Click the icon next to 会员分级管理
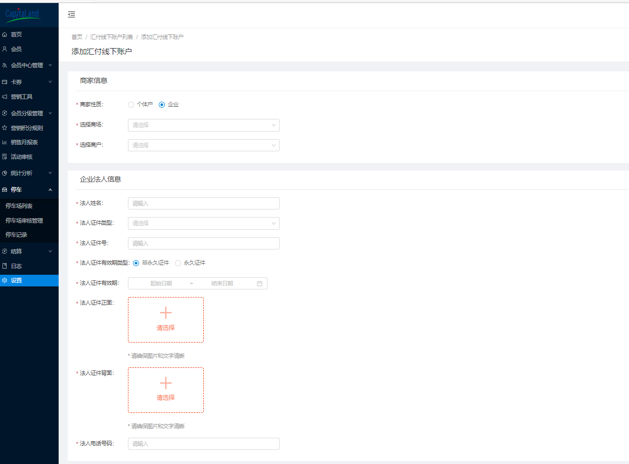The height and width of the screenshot is (464, 629). (5, 113)
